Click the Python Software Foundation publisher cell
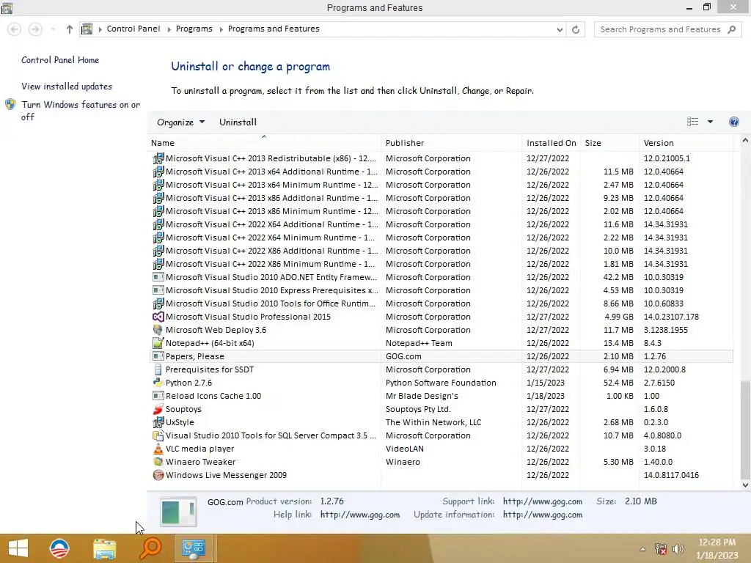Image resolution: width=751 pixels, height=563 pixels. point(441,383)
